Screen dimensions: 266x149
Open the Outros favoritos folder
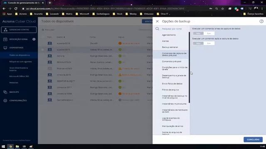254,14
